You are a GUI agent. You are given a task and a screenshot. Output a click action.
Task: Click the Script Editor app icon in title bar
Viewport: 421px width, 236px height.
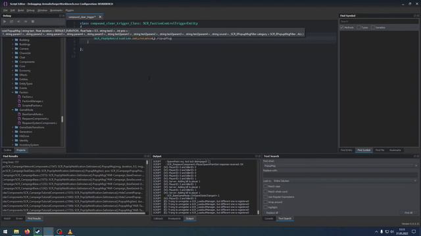5,4
